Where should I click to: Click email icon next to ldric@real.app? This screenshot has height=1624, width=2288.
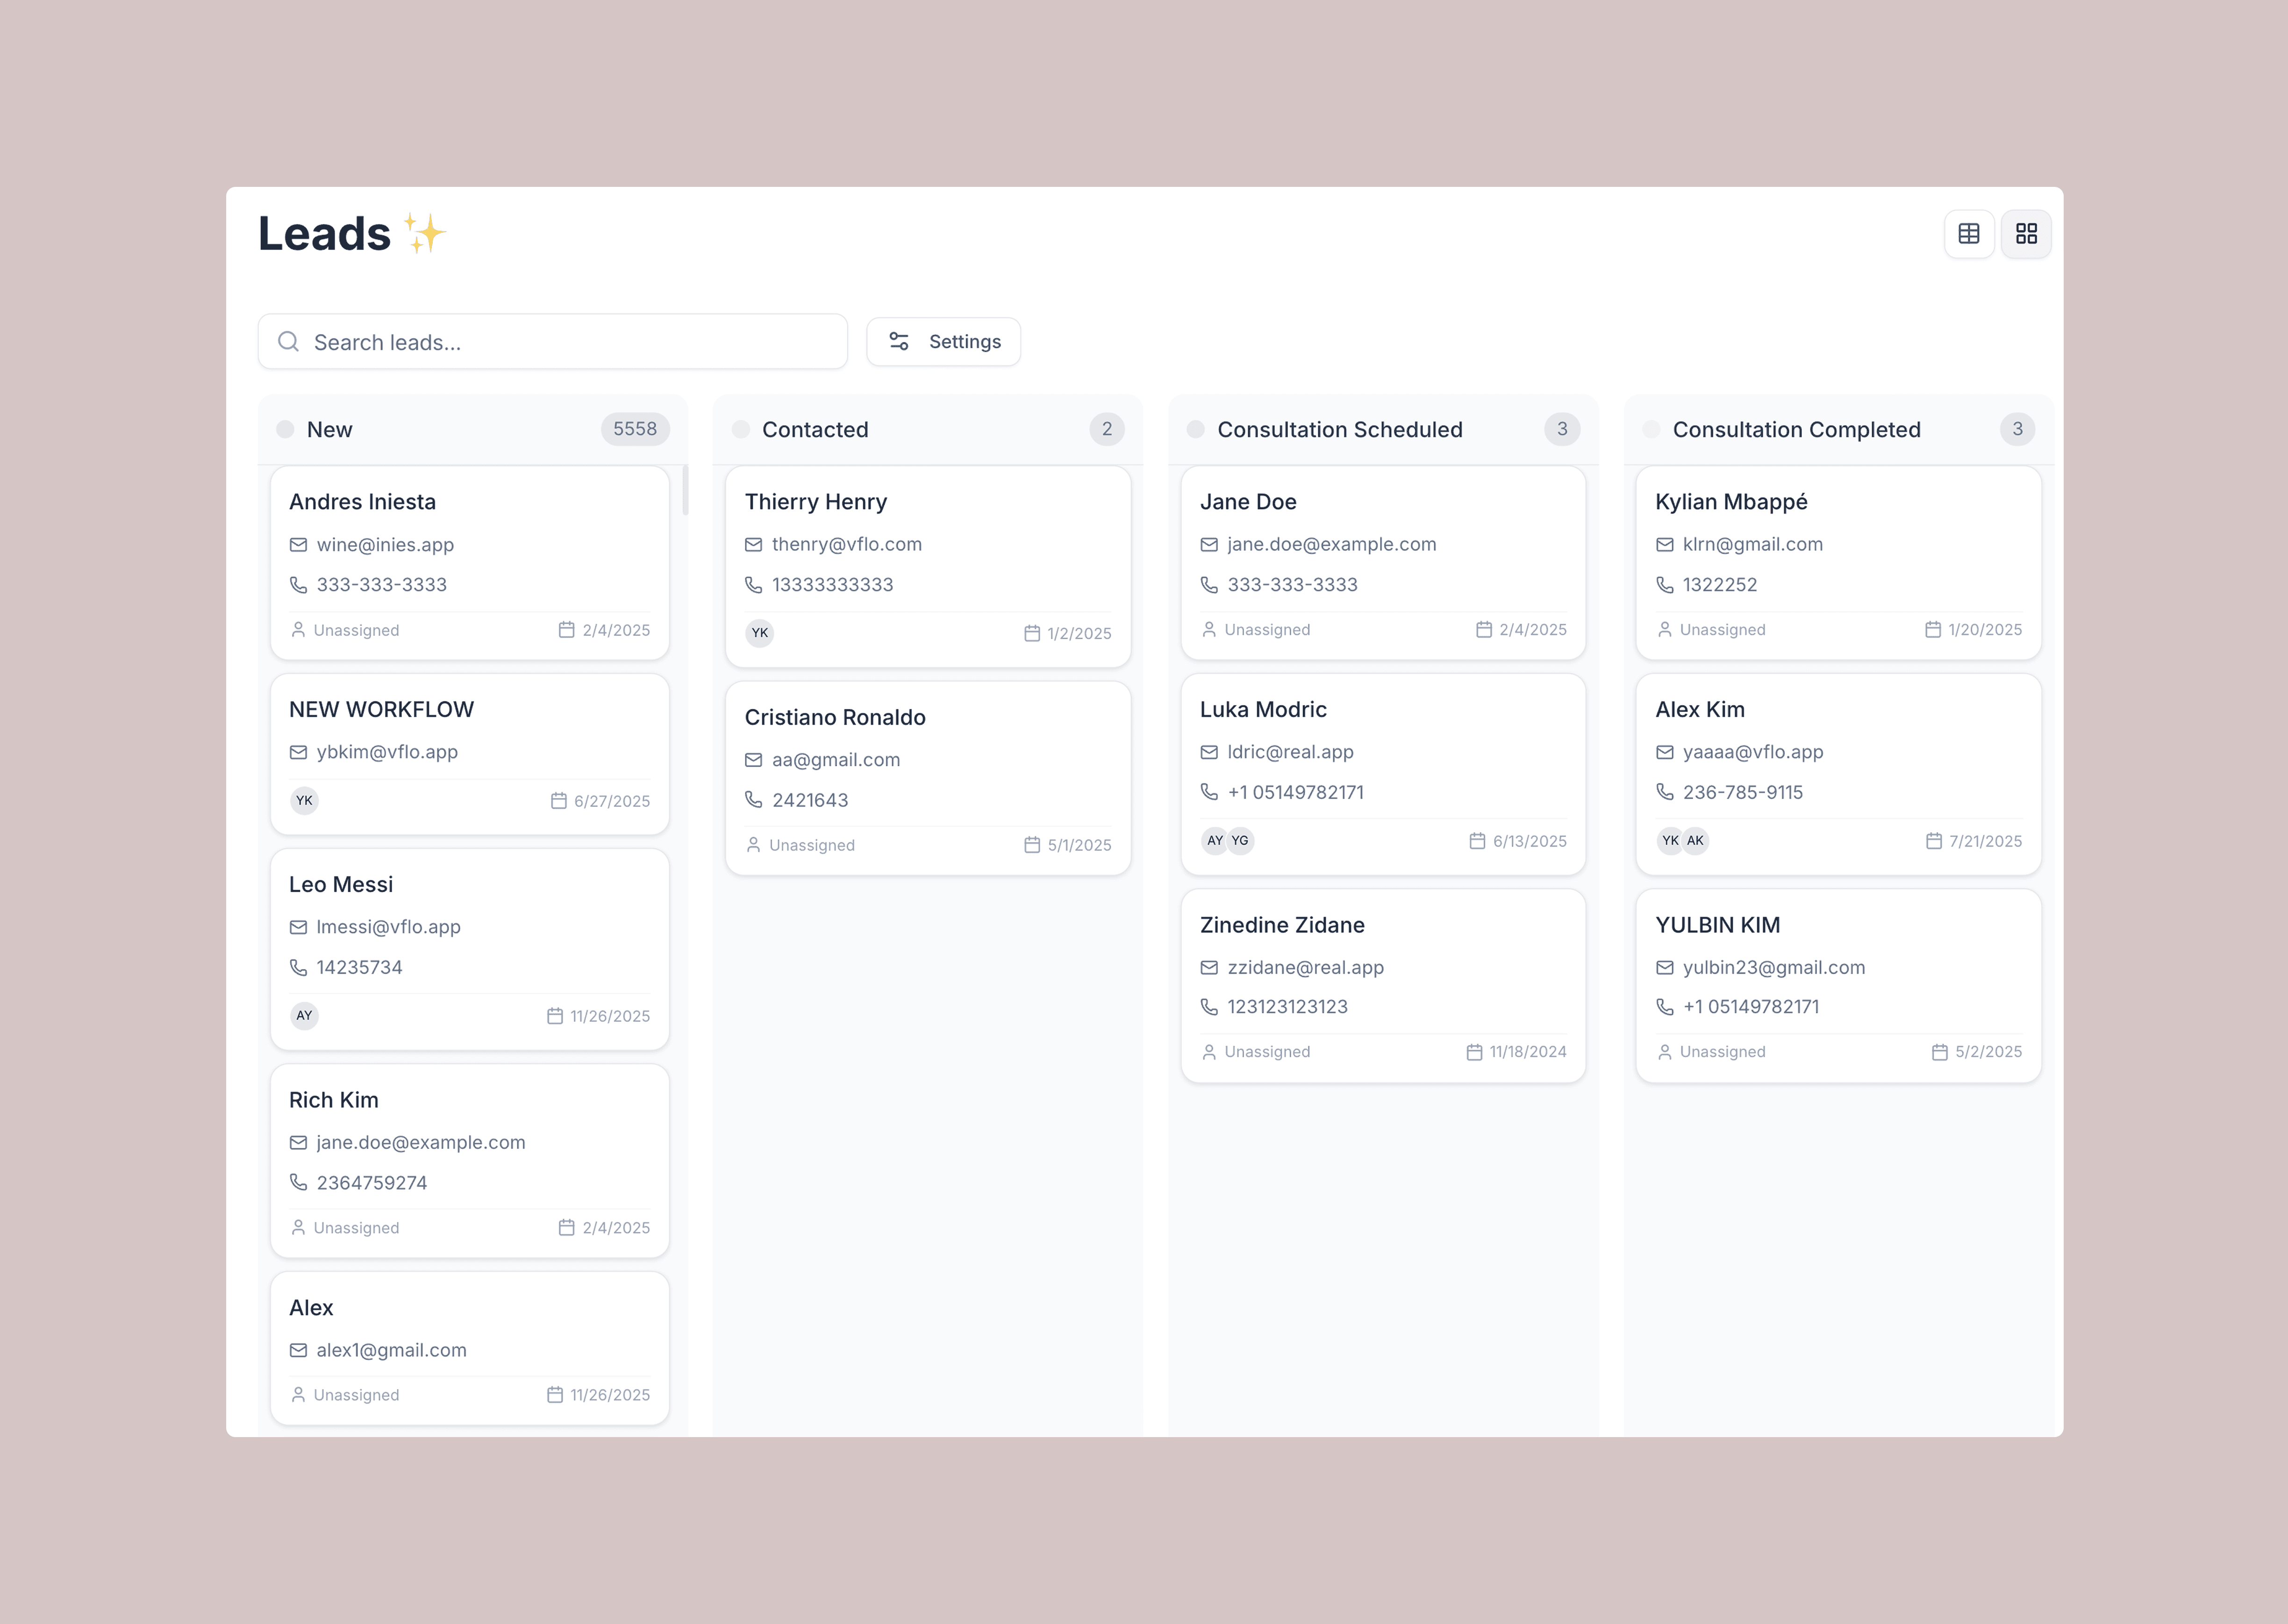(x=1209, y=752)
